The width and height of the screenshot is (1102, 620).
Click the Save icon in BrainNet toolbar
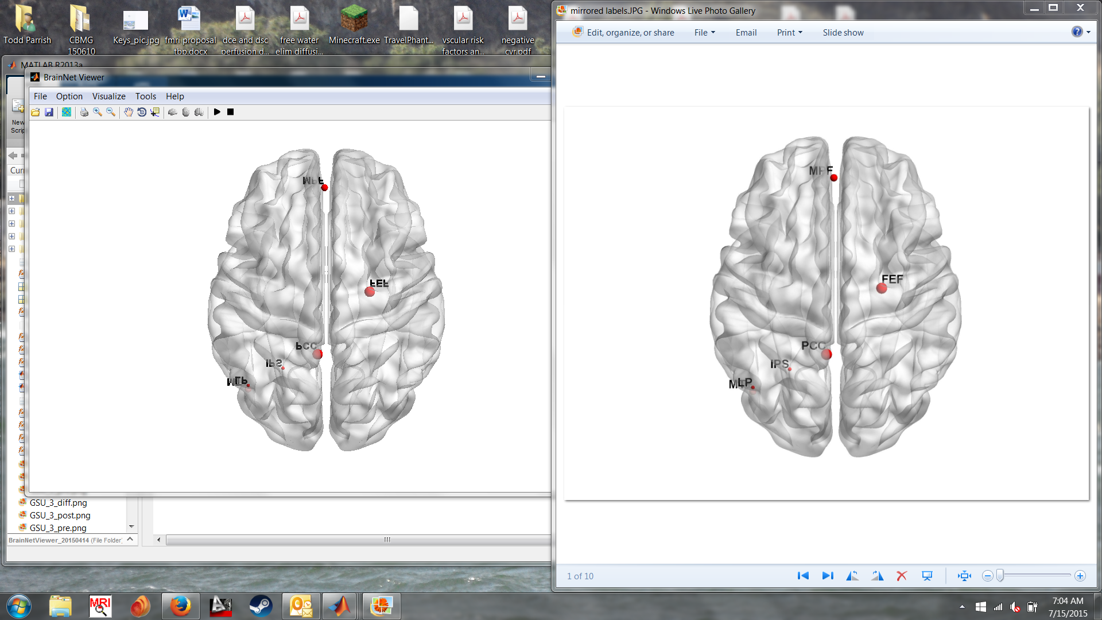[49, 112]
